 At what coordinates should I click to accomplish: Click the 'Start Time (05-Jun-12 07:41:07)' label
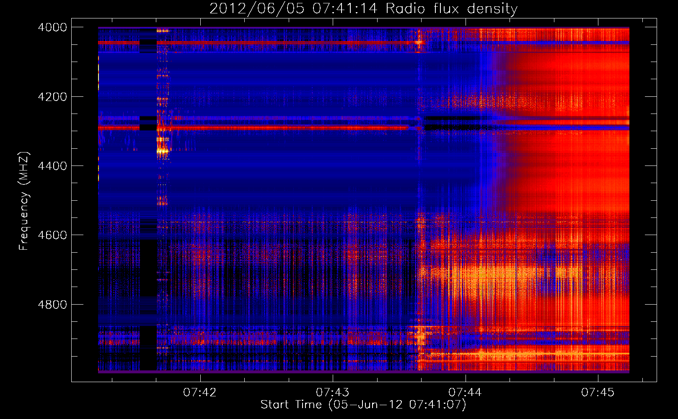(363, 405)
